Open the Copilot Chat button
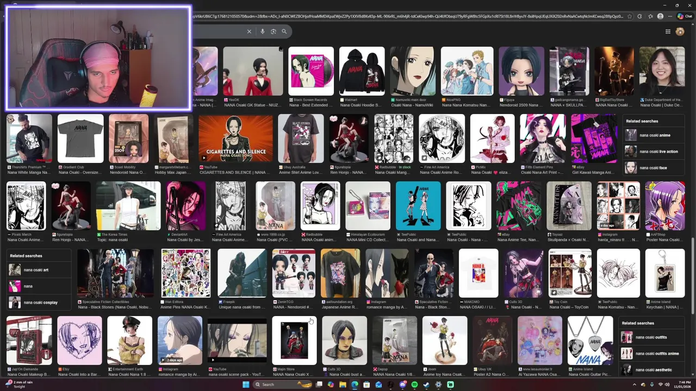This screenshot has height=391, width=696. (684, 16)
